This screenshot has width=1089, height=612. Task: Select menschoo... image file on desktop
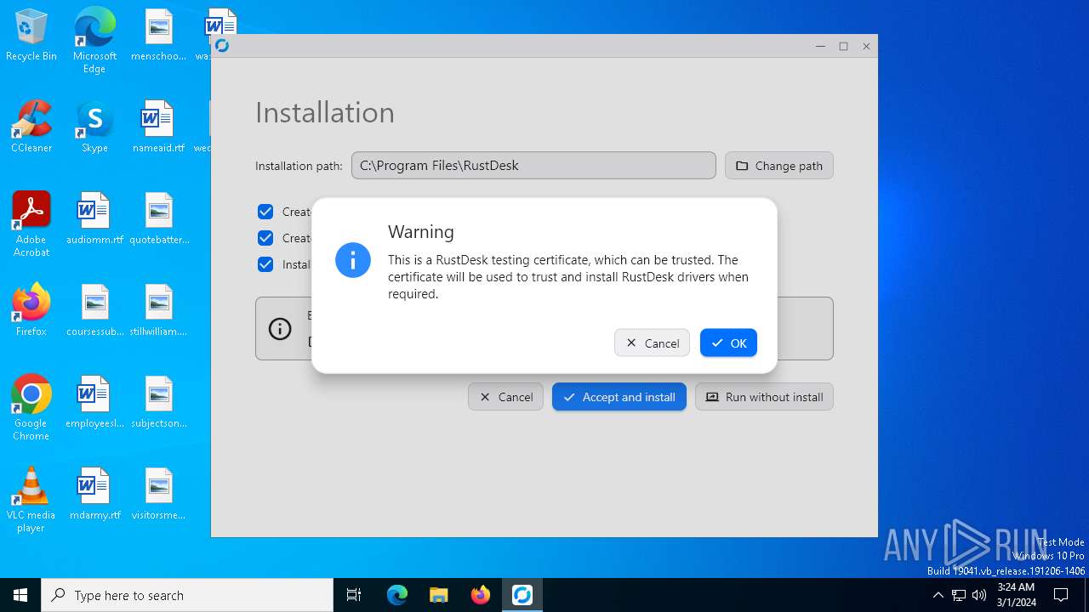pos(158,36)
